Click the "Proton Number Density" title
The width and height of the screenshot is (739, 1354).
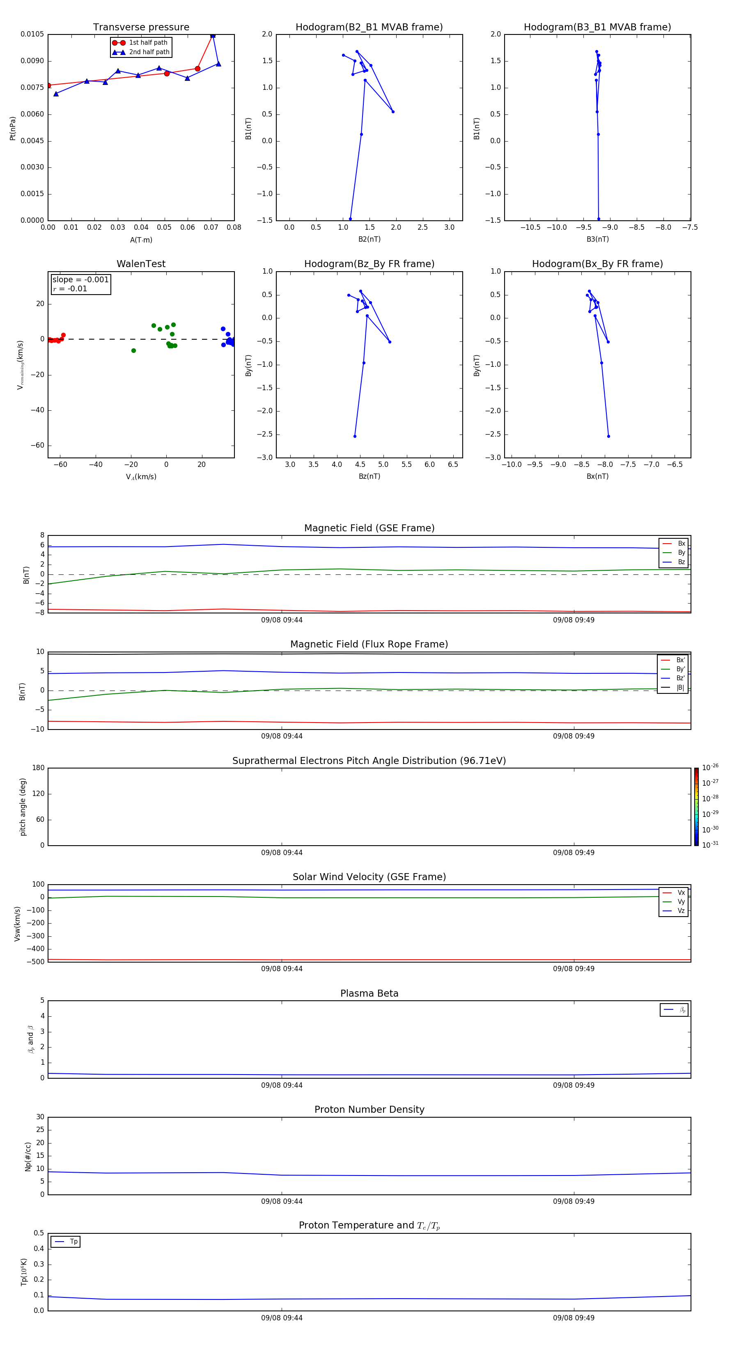pos(369,1109)
